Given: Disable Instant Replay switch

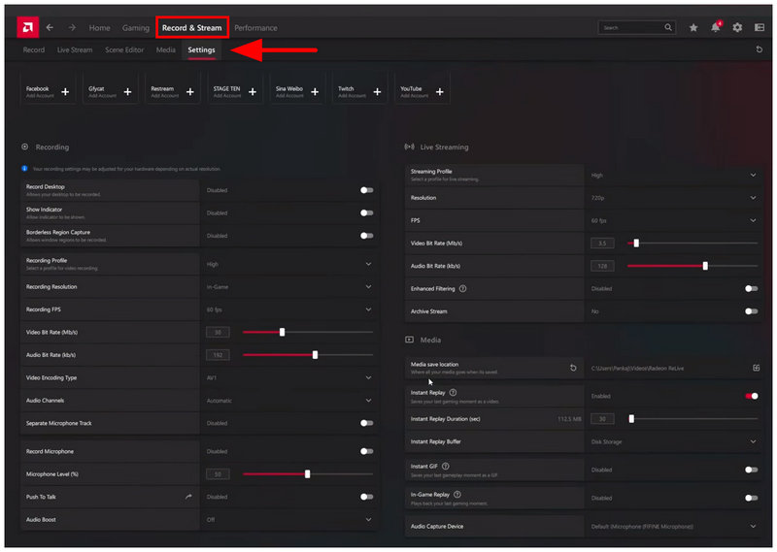Looking at the screenshot, I should tap(751, 396).
